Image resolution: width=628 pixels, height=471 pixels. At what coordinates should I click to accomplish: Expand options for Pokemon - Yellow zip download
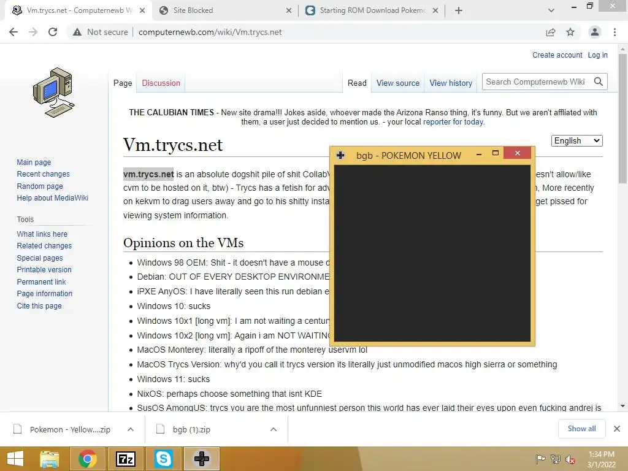[x=131, y=429]
